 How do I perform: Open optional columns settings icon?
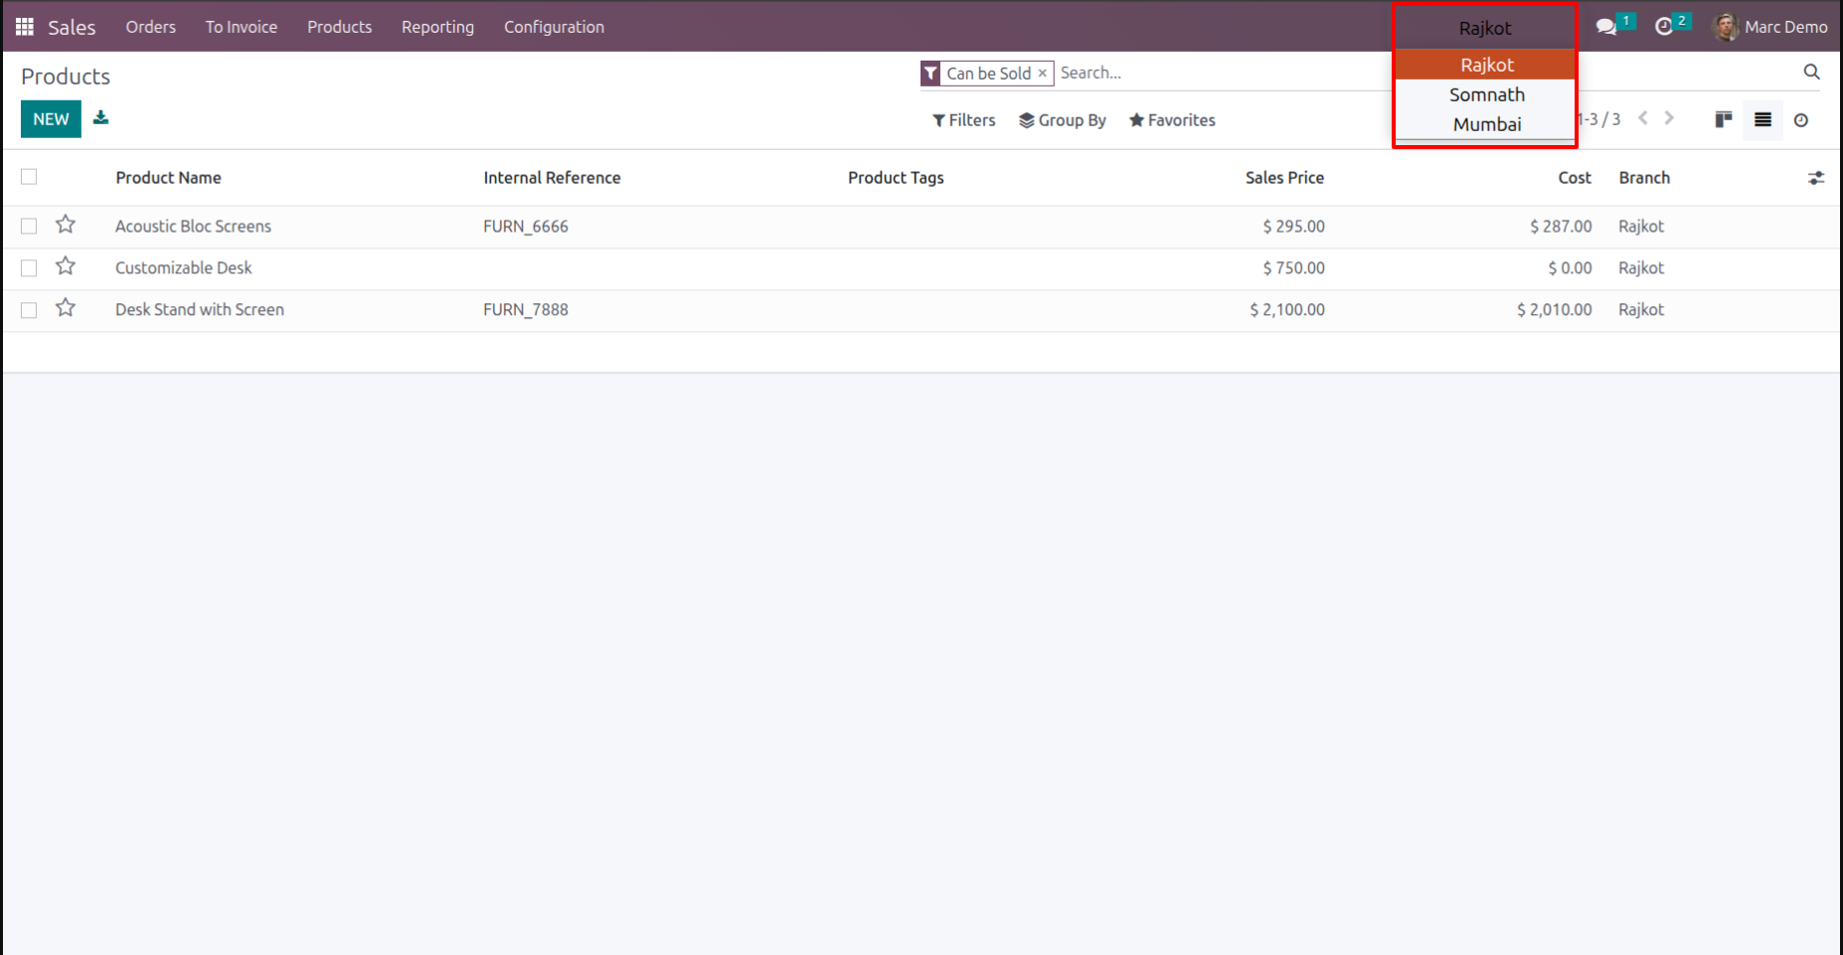point(1816,178)
